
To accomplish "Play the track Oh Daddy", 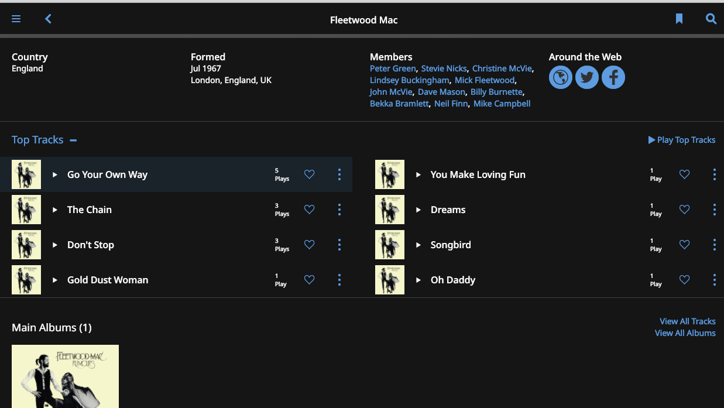I will [418, 280].
